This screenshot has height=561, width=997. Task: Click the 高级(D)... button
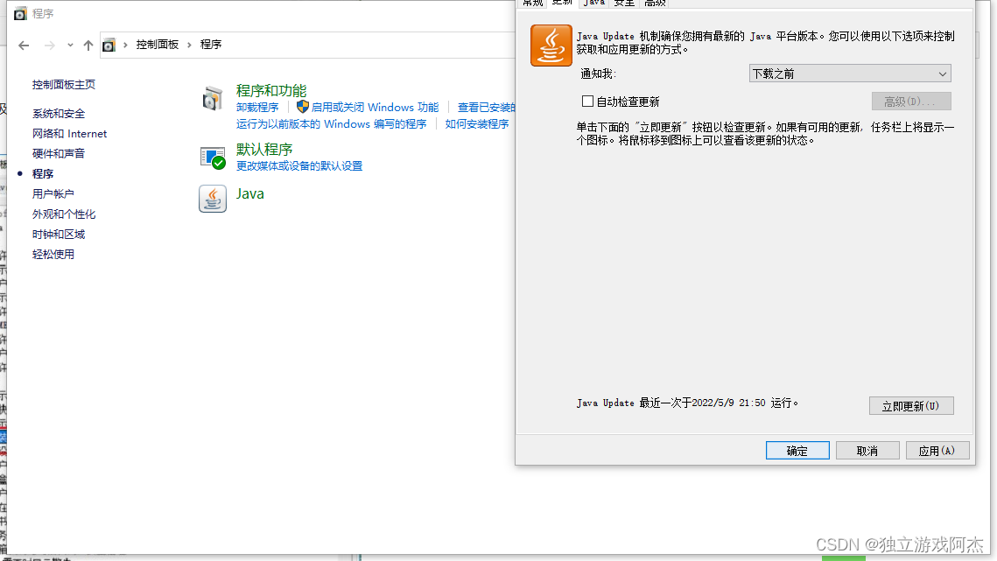911,102
